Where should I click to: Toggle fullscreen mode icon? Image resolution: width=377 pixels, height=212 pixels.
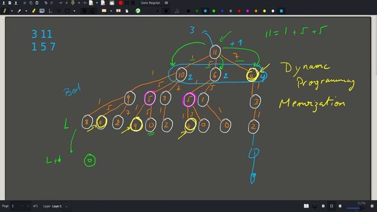[331, 206]
